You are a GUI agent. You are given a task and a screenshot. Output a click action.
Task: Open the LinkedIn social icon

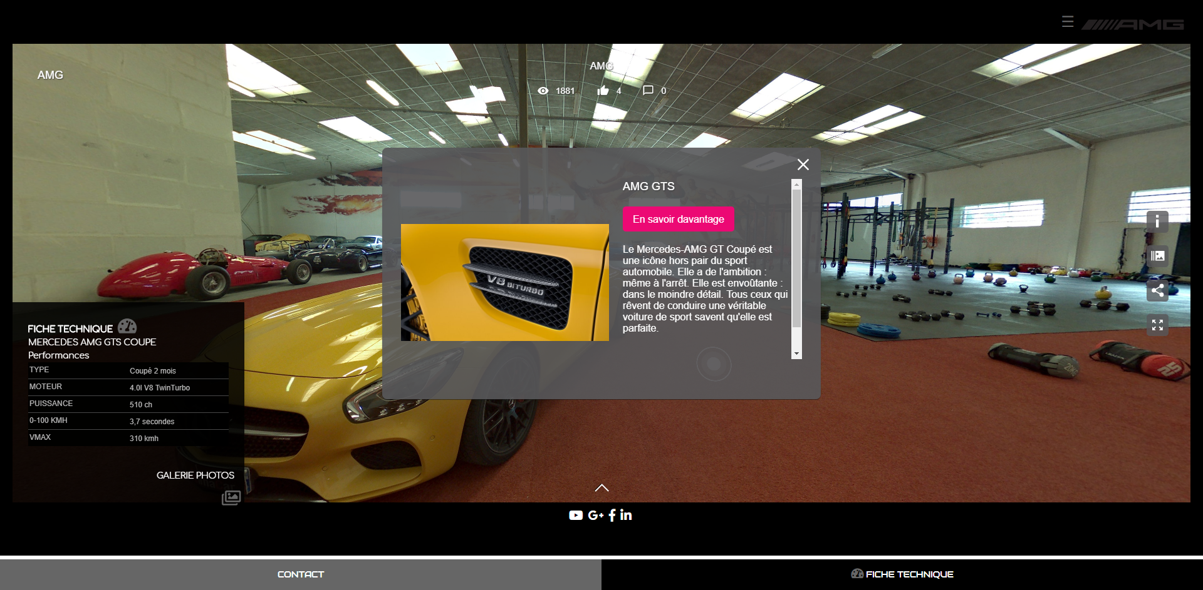626,515
